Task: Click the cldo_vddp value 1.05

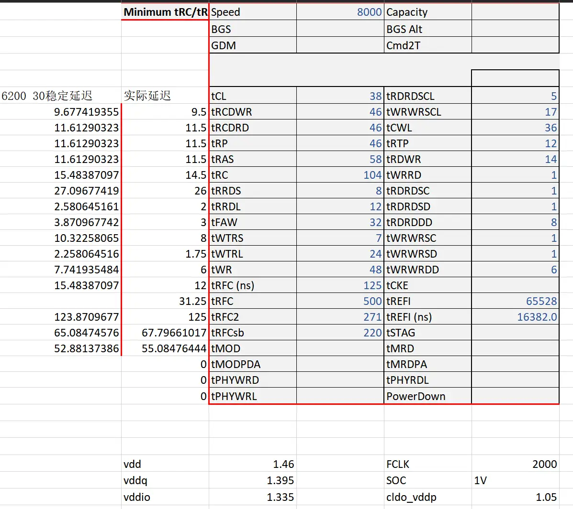Action: 515,497
